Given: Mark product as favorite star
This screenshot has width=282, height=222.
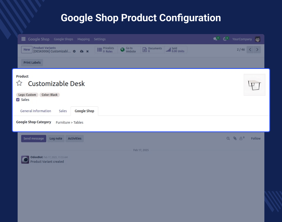Looking at the screenshot, I should 19,83.
